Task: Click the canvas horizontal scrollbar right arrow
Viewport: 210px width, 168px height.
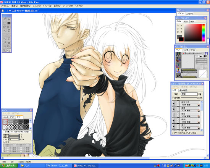Action: 205,158
